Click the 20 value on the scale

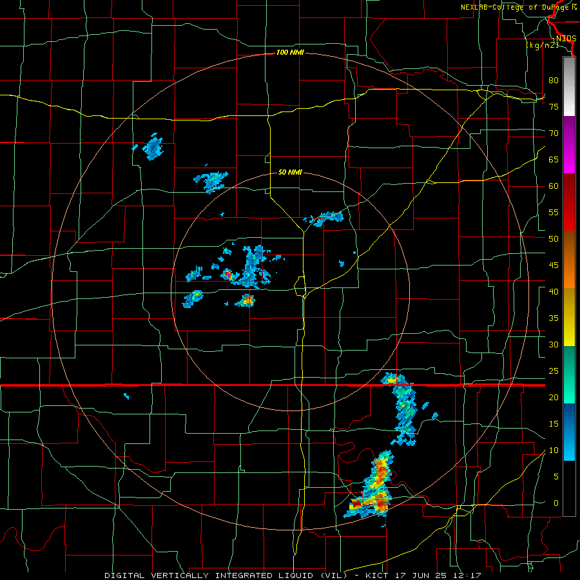[554, 397]
